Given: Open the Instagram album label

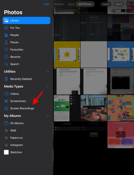Looking at the screenshot, I should 17,145.
